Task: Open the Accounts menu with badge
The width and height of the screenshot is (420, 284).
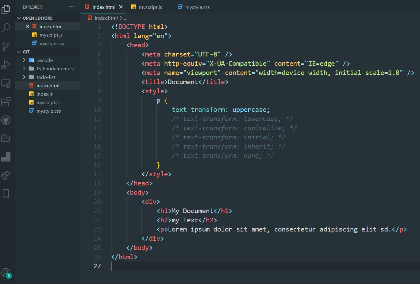Action: (x=6, y=273)
